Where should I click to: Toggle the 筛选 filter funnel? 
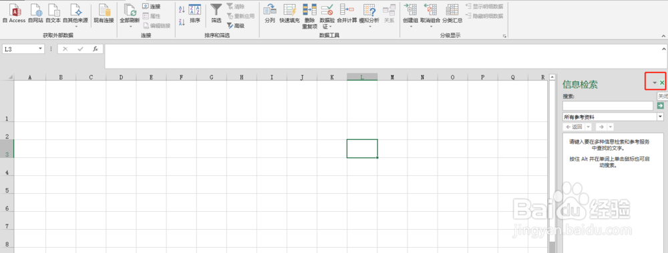[x=216, y=13]
